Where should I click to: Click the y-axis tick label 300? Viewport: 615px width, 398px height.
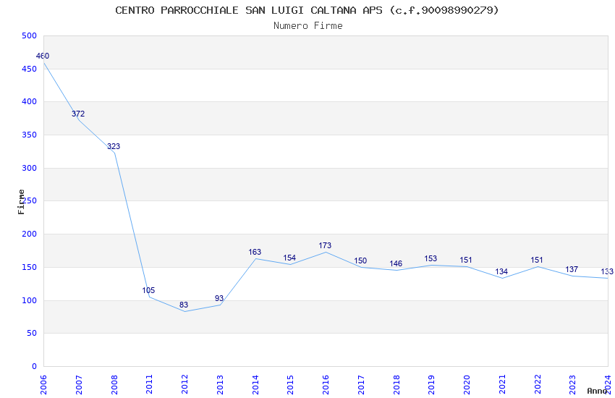[30, 168]
